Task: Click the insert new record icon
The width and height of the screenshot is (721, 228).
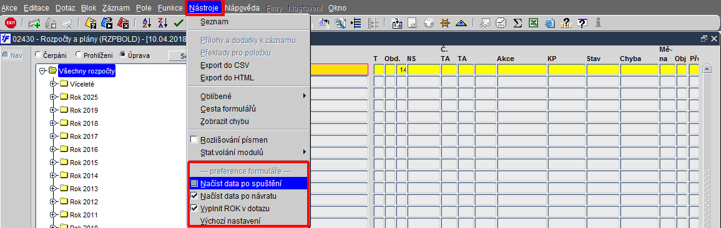Action: pos(34,24)
